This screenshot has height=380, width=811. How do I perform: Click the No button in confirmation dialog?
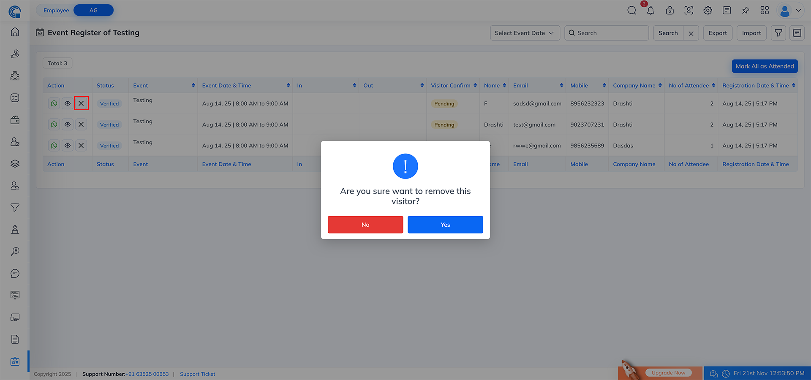pos(365,225)
